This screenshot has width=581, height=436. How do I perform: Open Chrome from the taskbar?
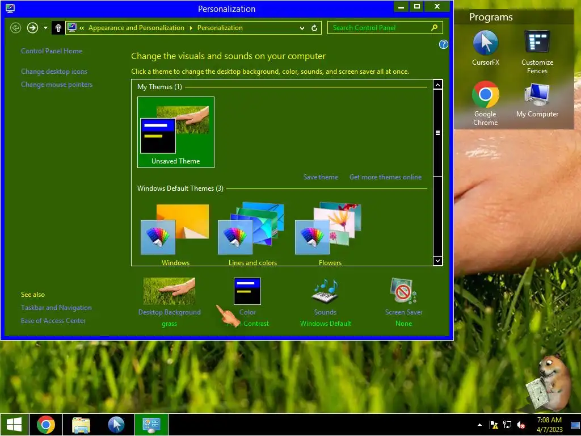[x=46, y=425]
